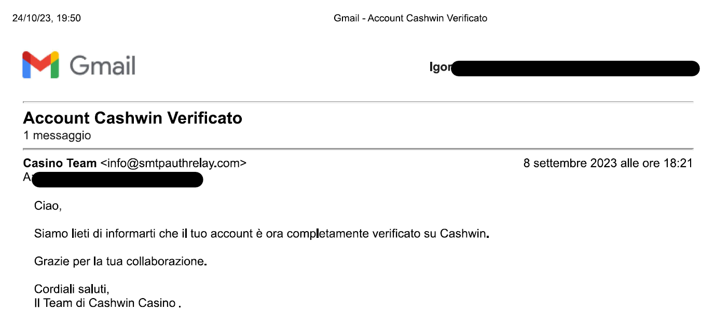Click the redacted bar beside Igor

tap(575, 68)
